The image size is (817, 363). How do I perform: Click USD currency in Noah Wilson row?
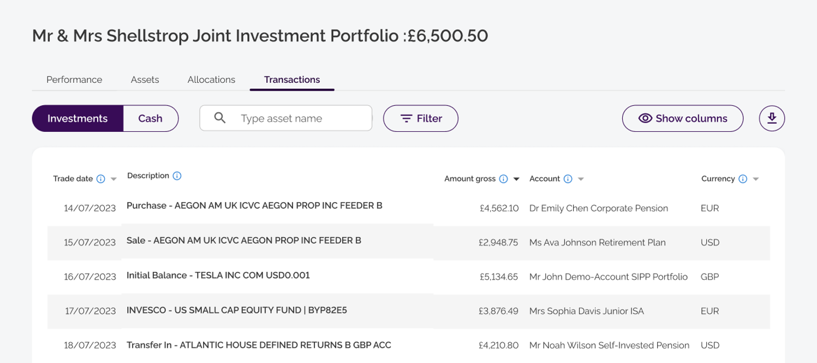(x=710, y=346)
